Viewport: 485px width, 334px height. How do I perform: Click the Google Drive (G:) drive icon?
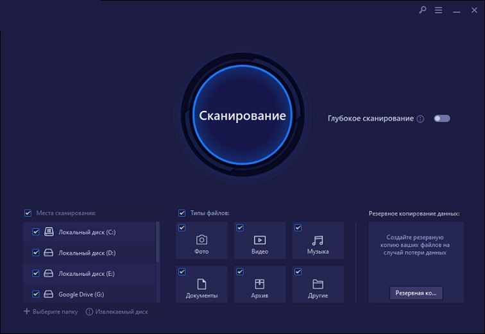pyautogui.click(x=49, y=294)
